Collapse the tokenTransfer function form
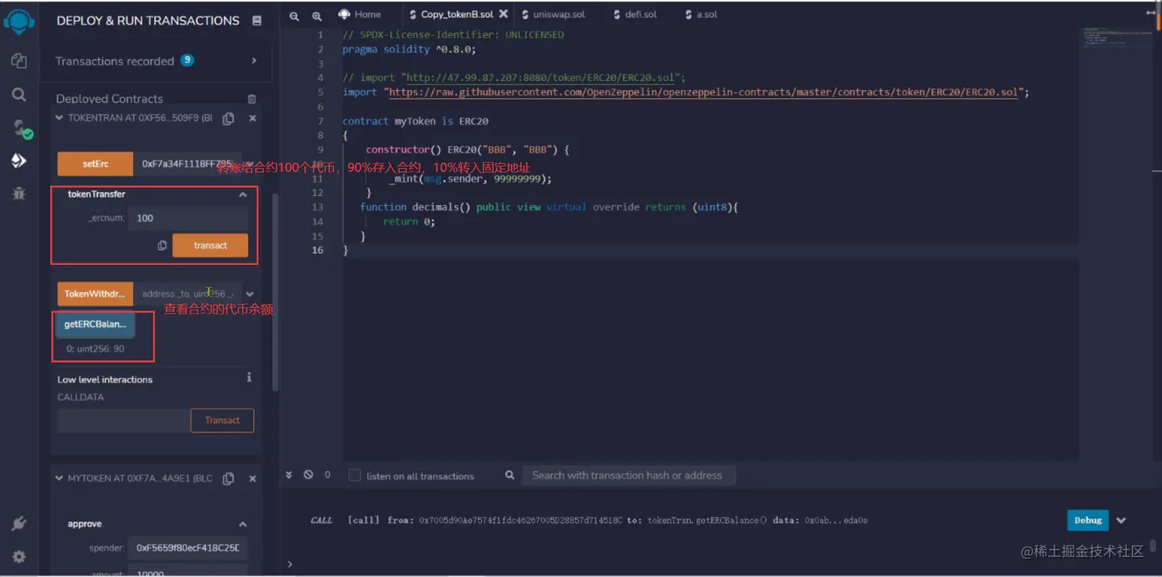The height and width of the screenshot is (577, 1162). (x=243, y=194)
